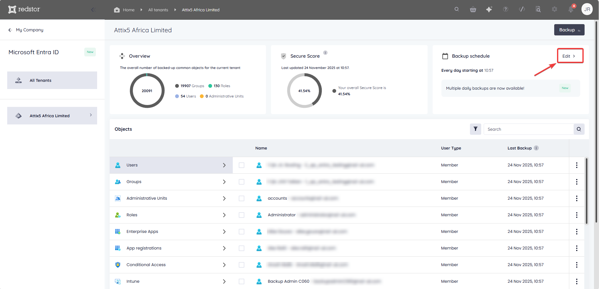The height and width of the screenshot is (289, 599).
Task: Open the document search icon in top bar
Action: [x=538, y=9]
